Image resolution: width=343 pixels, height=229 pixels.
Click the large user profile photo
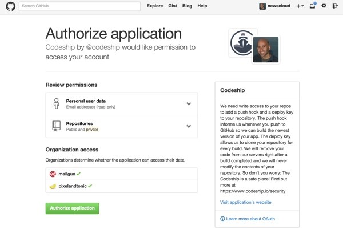(x=266, y=50)
